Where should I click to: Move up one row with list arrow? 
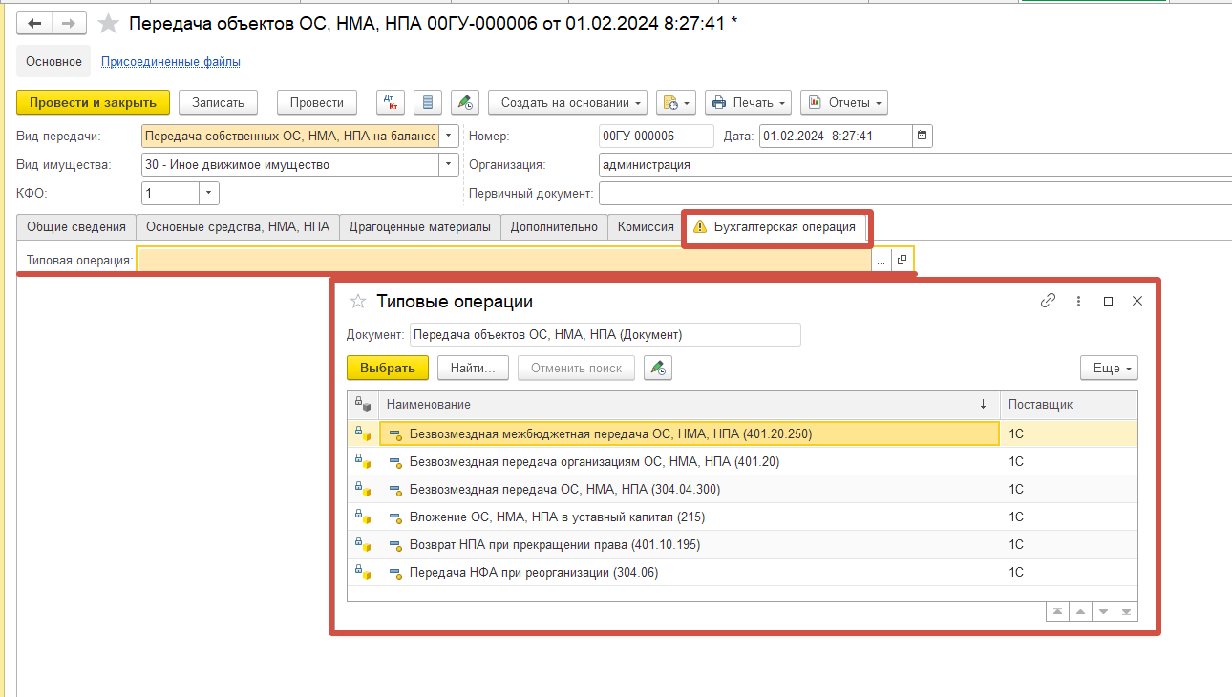1080,611
